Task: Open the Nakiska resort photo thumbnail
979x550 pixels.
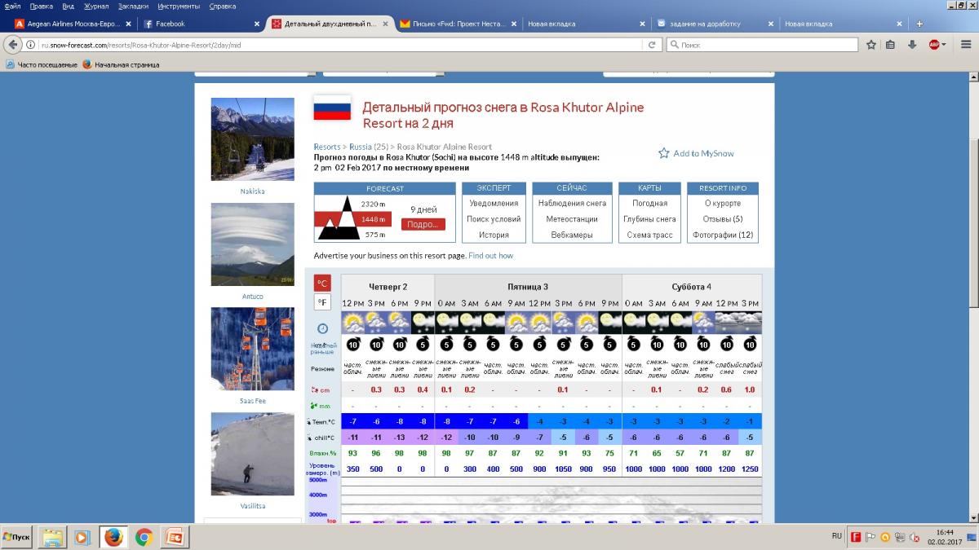Action: pos(252,139)
